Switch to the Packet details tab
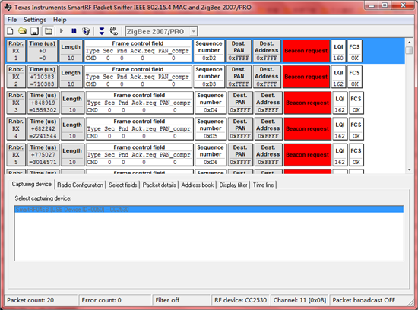This screenshot has width=418, height=310. [159, 185]
